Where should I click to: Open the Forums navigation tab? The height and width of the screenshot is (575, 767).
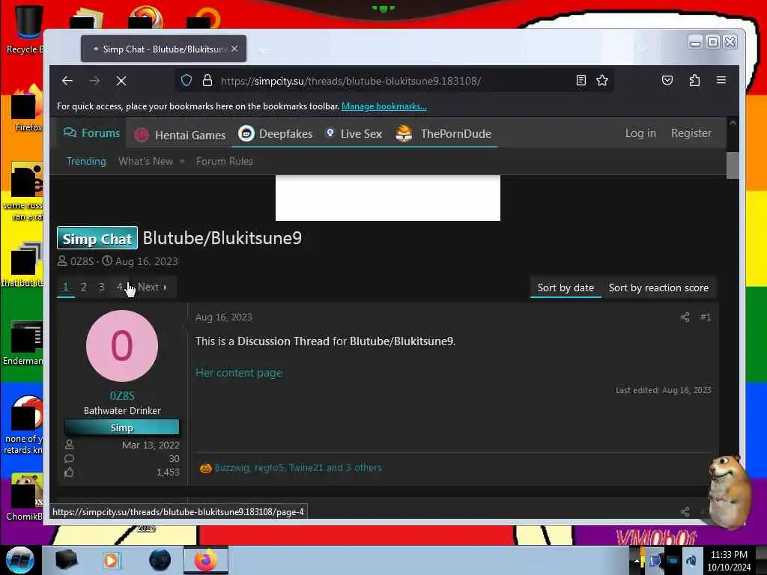point(91,133)
